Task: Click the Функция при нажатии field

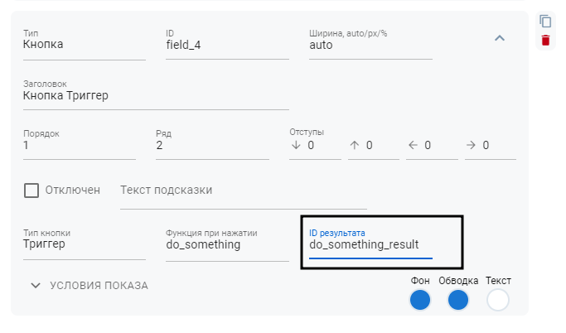Action: (226, 244)
